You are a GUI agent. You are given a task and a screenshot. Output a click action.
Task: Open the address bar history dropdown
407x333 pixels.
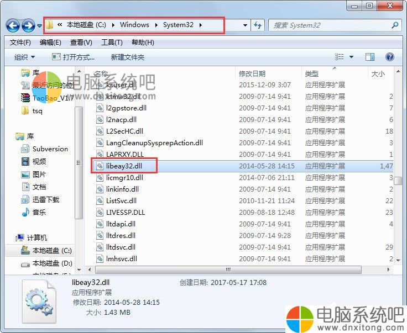pos(245,25)
